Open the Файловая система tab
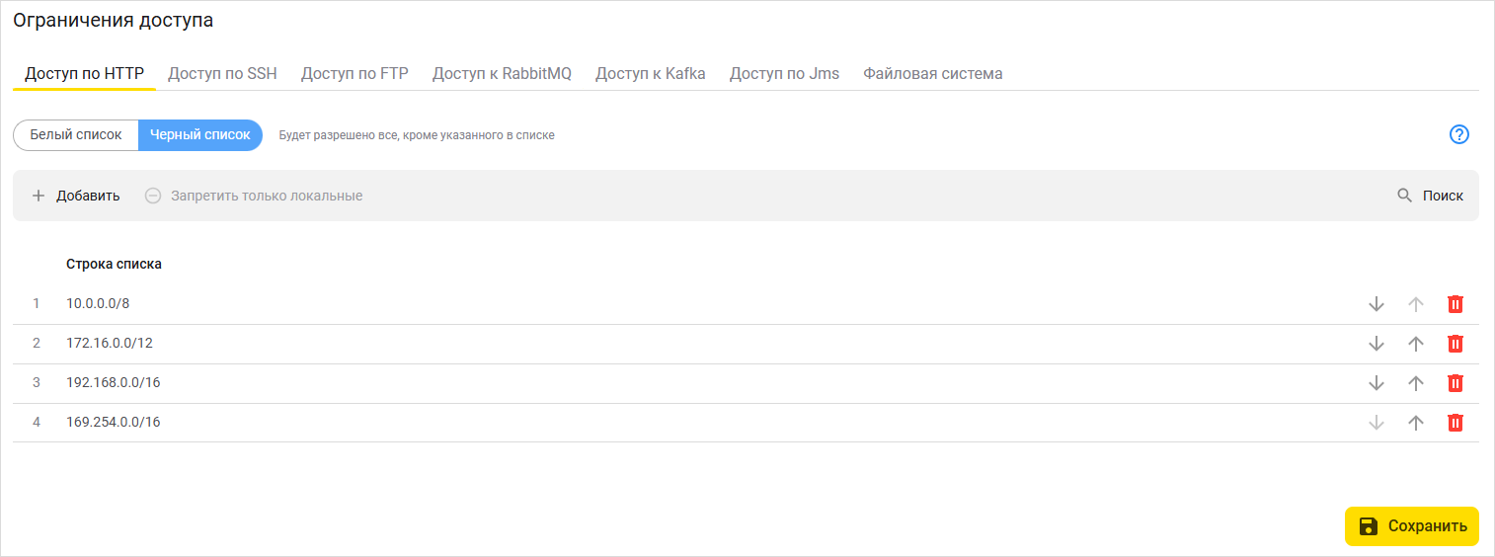The width and height of the screenshot is (1495, 557). (x=933, y=73)
